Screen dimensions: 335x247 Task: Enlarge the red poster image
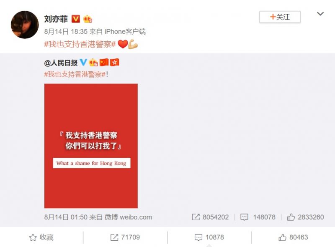pyautogui.click(x=91, y=146)
